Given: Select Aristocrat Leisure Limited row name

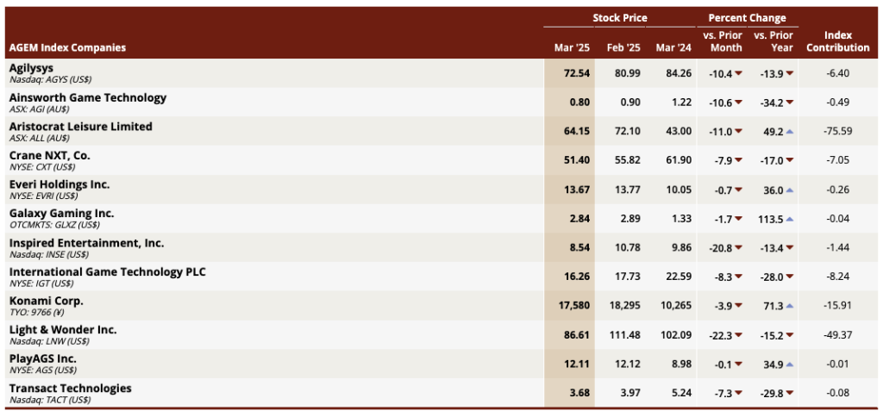Looking at the screenshot, I should pyautogui.click(x=80, y=127).
